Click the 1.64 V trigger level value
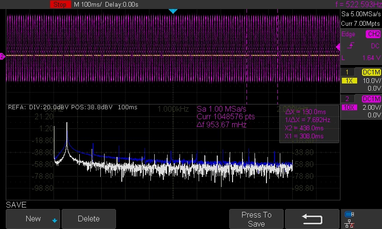 click(371, 58)
